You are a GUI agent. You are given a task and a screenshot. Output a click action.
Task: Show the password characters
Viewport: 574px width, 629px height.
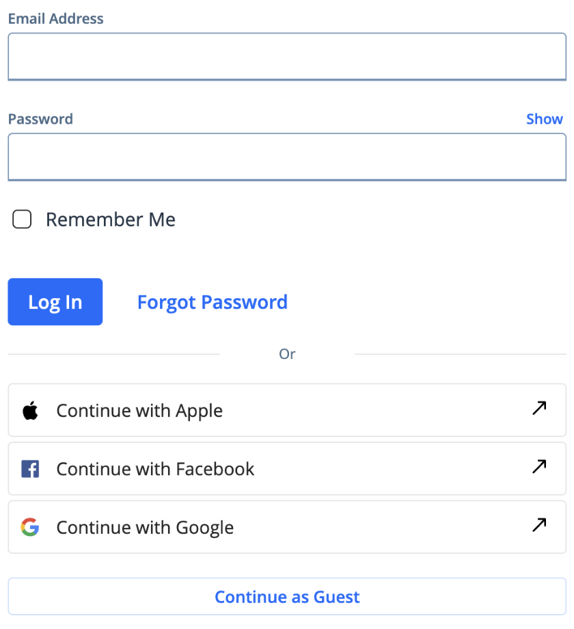pyautogui.click(x=544, y=119)
